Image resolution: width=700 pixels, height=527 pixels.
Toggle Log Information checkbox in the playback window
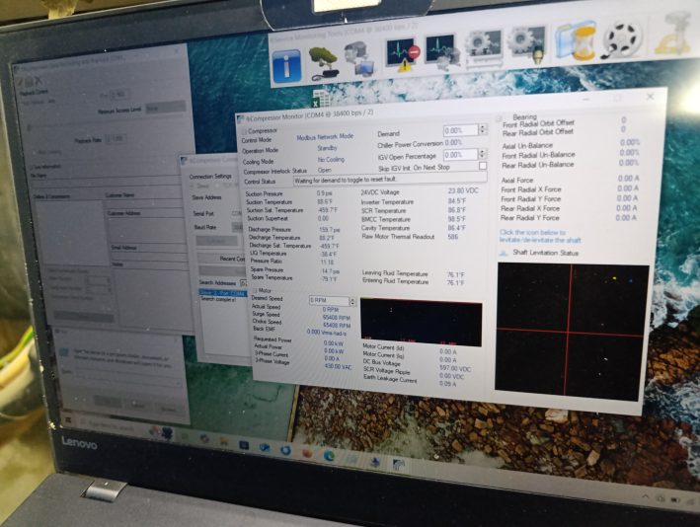point(32,168)
